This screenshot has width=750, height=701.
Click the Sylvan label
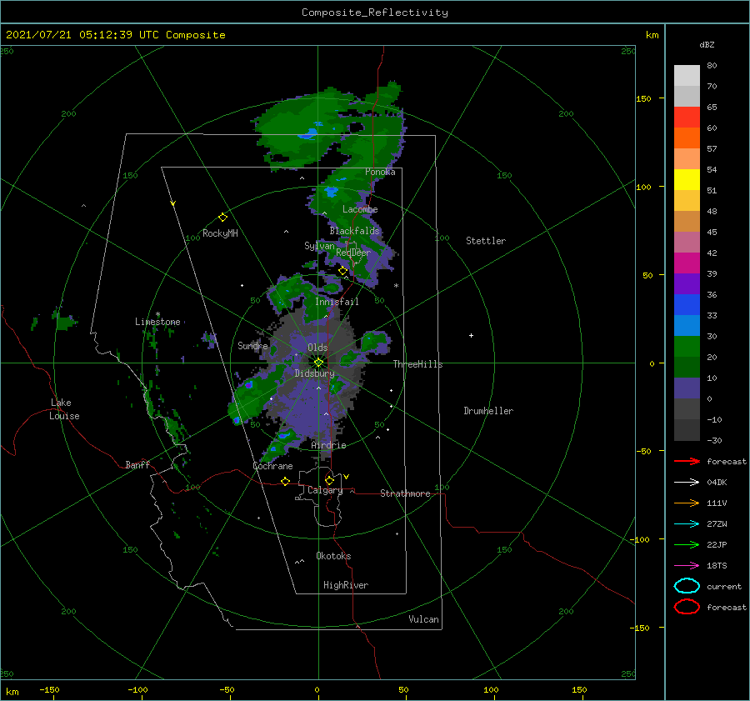[319, 246]
